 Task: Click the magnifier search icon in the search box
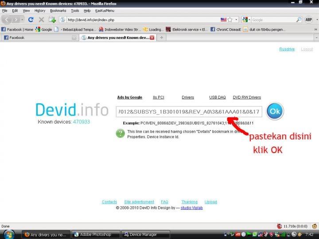pos(299,20)
